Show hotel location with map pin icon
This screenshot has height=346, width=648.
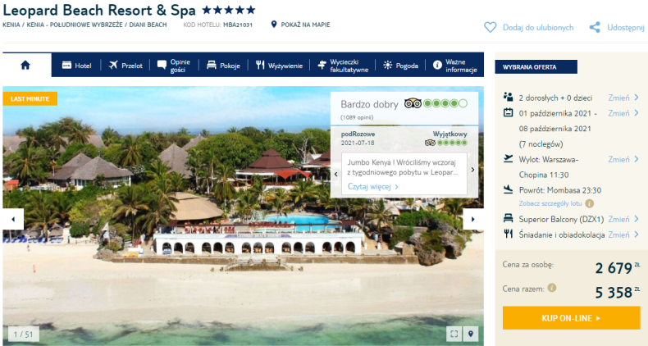coord(274,25)
